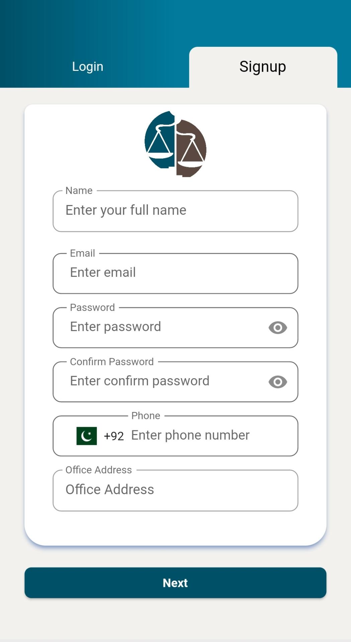Select the Signup tab
The width and height of the screenshot is (351, 642).
263,66
